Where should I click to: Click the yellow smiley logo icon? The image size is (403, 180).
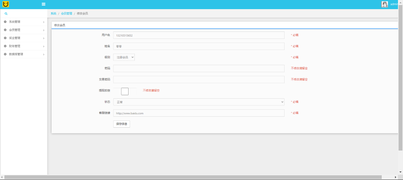pyautogui.click(x=6, y=4)
